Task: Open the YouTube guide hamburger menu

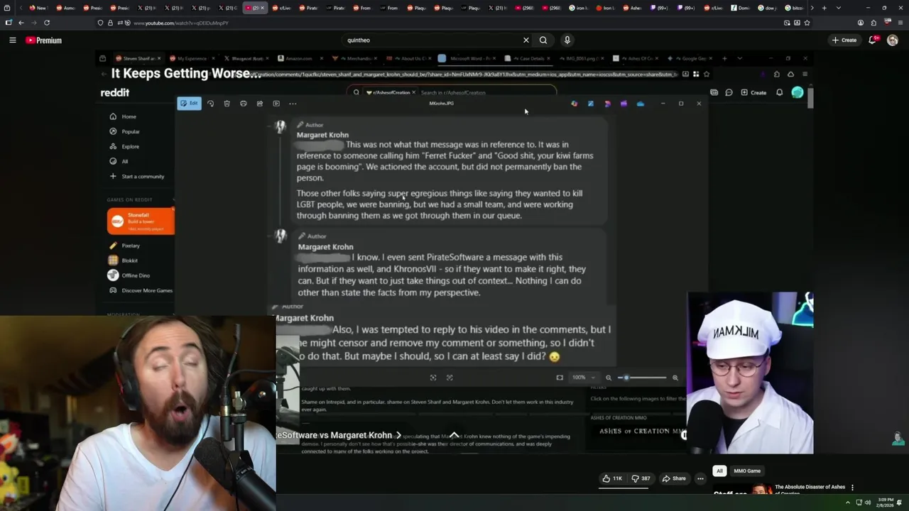Action: point(12,40)
